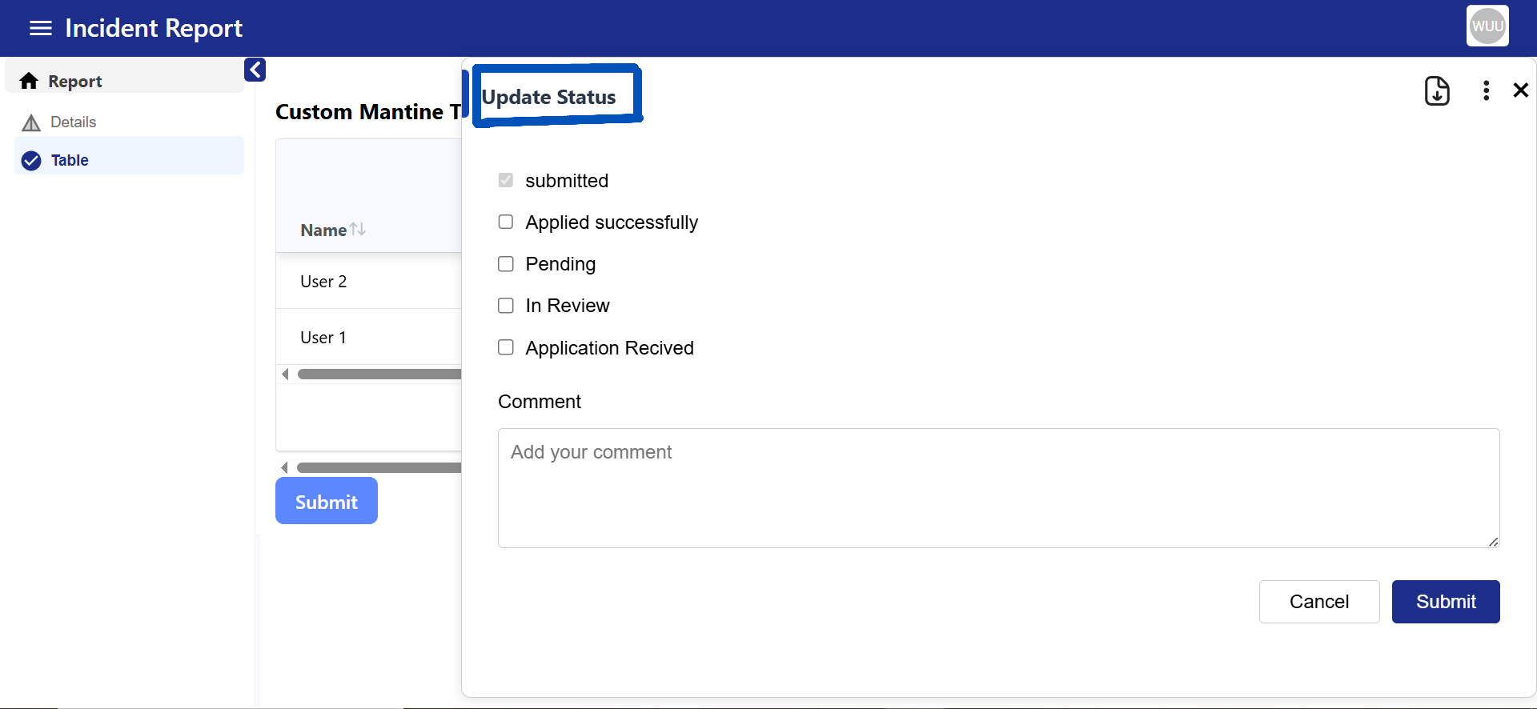
Task: Sort the table by Name column
Action: (x=357, y=230)
